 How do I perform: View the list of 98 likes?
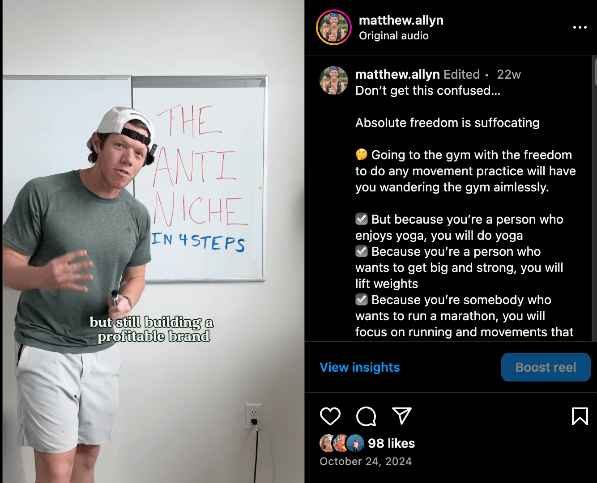tap(391, 443)
